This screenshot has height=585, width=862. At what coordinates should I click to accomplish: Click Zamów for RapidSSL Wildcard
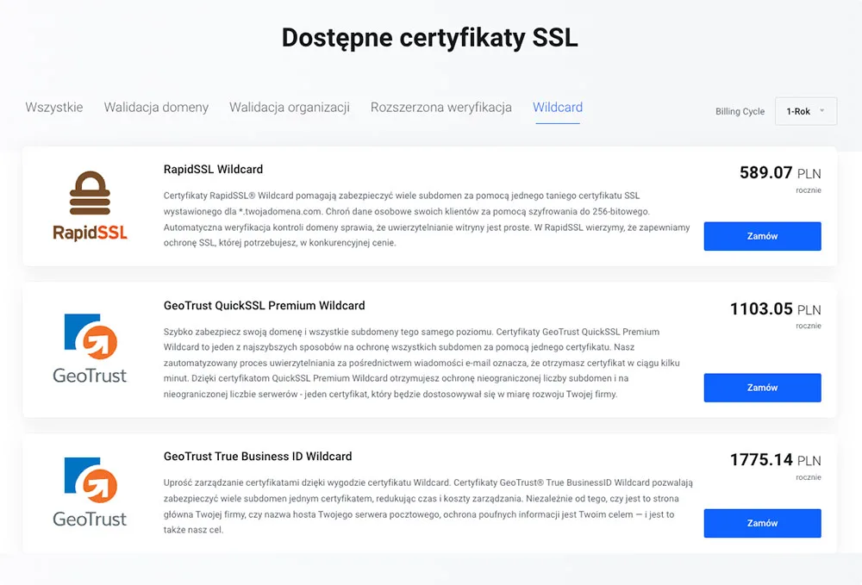coord(763,236)
